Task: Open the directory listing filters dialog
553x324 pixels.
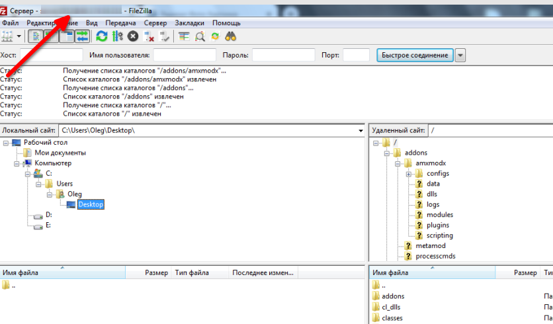Action: (x=184, y=36)
